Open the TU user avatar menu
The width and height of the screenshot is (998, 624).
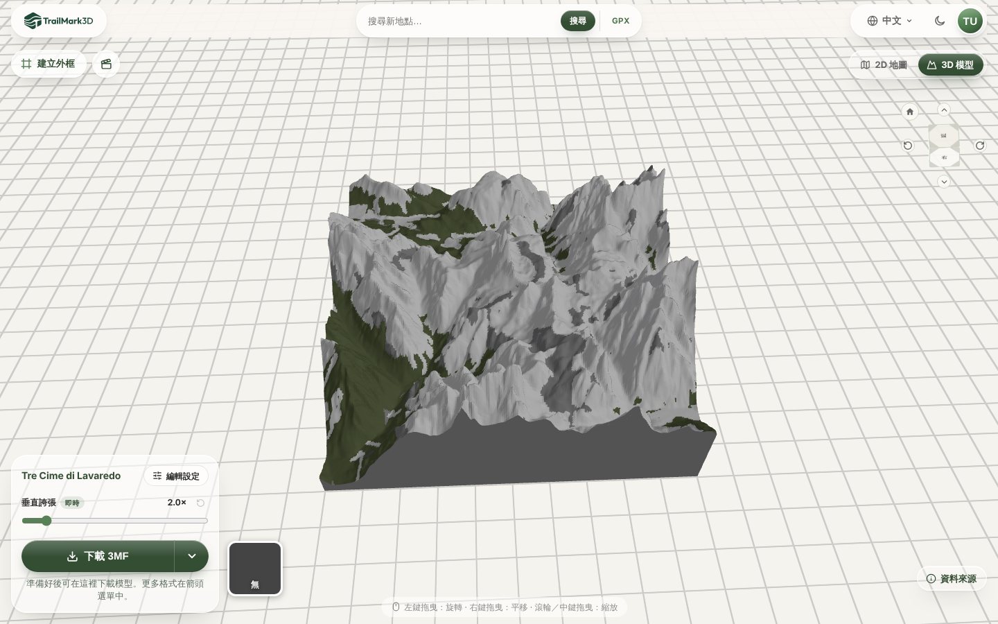pyautogui.click(x=970, y=21)
